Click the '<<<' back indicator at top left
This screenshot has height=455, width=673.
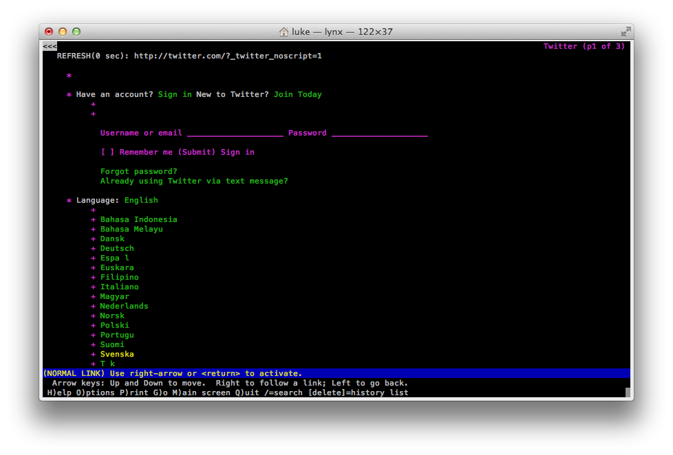tap(50, 47)
